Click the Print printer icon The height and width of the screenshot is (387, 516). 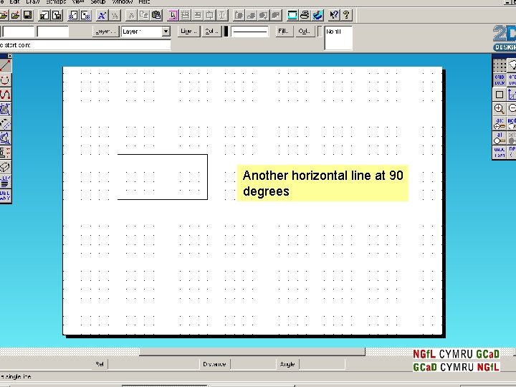[305, 15]
